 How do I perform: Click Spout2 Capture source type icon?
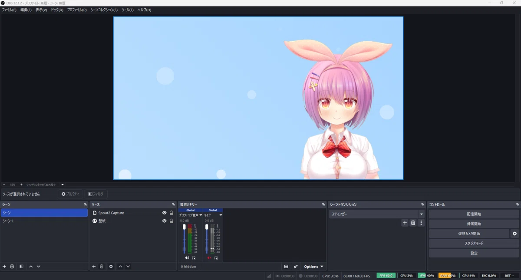point(95,213)
